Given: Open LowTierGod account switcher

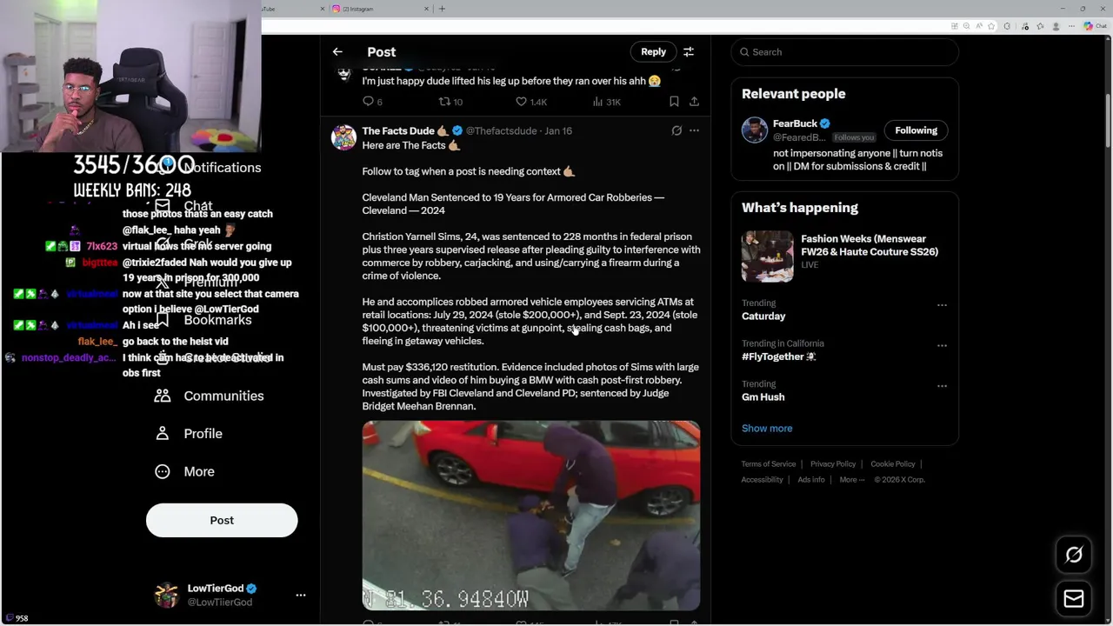Looking at the screenshot, I should coord(229,595).
